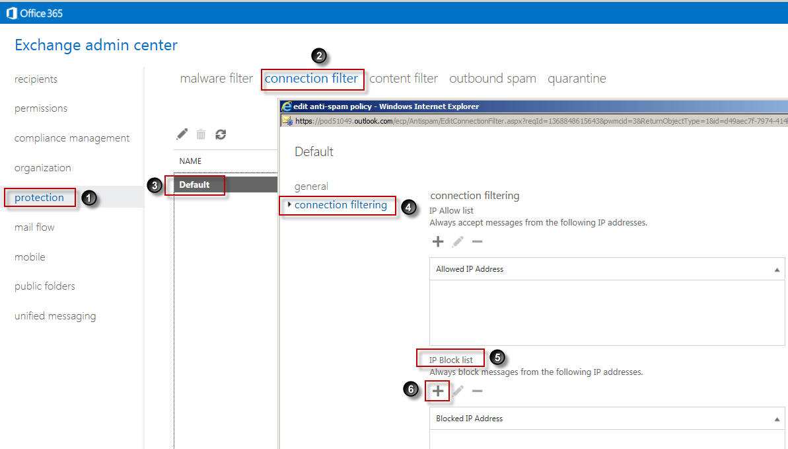Click the Office 365 logo icon
This screenshot has width=788, height=449.
click(11, 14)
